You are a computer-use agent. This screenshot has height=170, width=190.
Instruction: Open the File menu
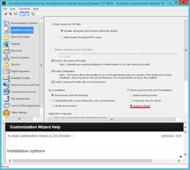point(5,9)
